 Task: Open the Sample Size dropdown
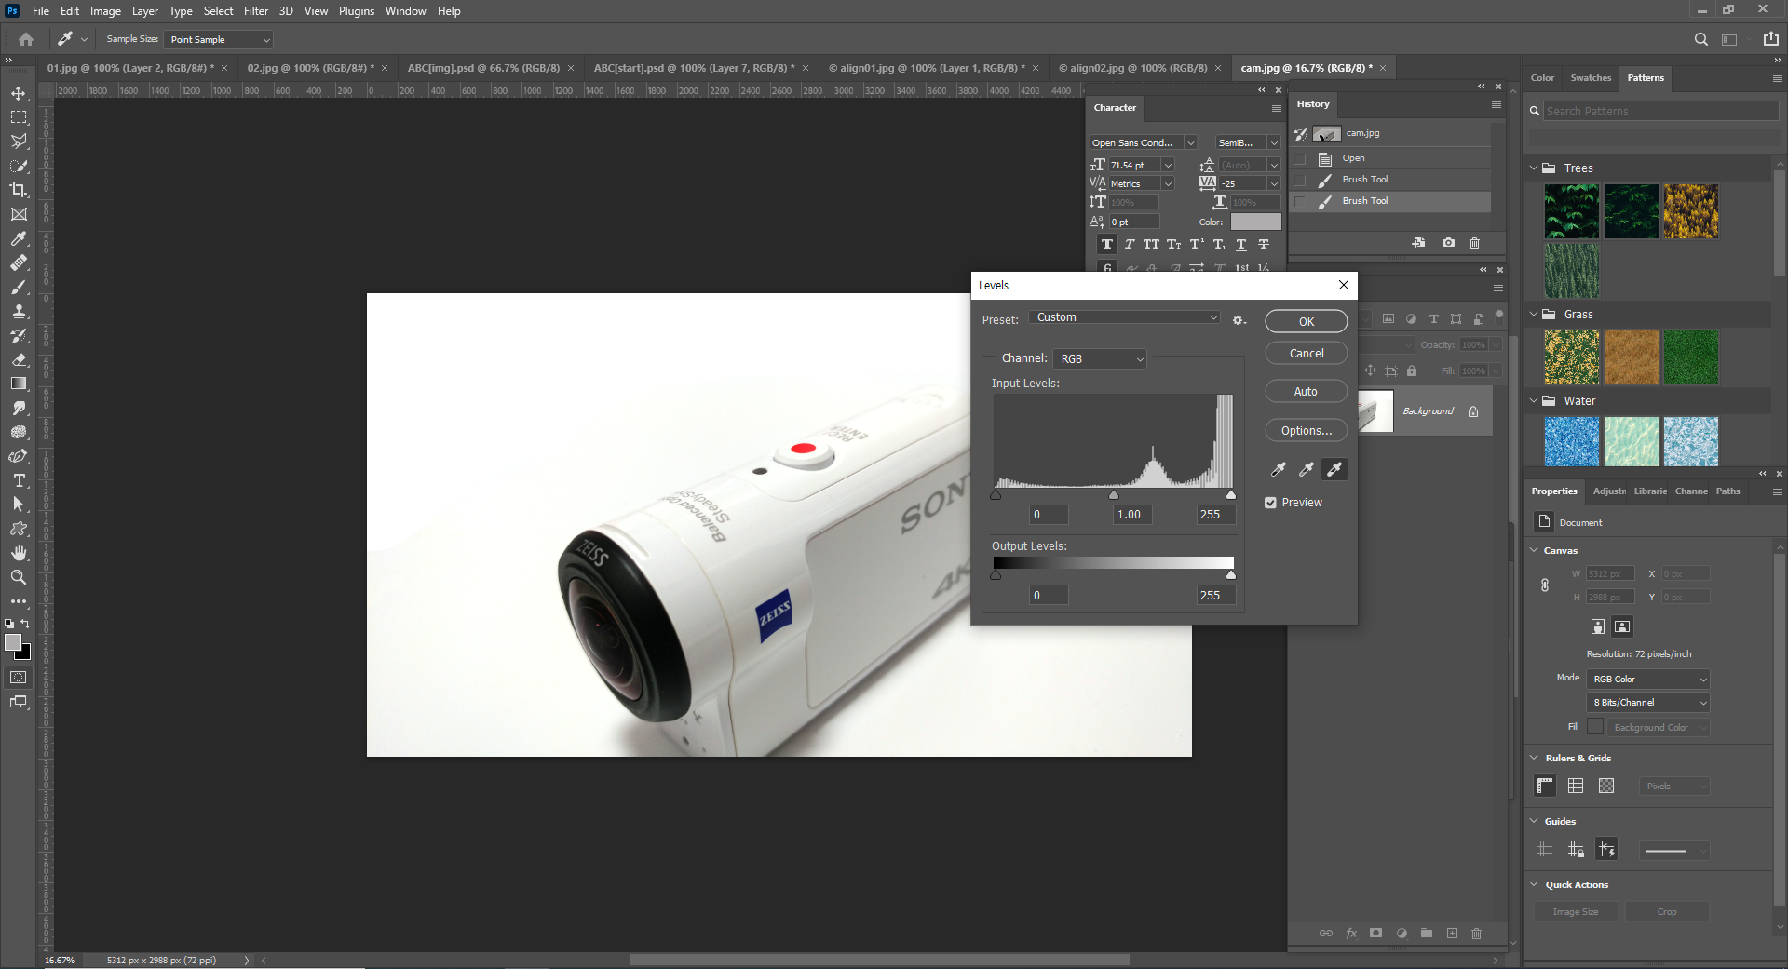click(219, 39)
